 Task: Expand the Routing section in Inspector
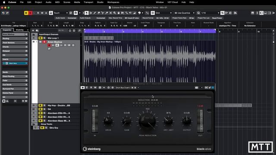15,38
